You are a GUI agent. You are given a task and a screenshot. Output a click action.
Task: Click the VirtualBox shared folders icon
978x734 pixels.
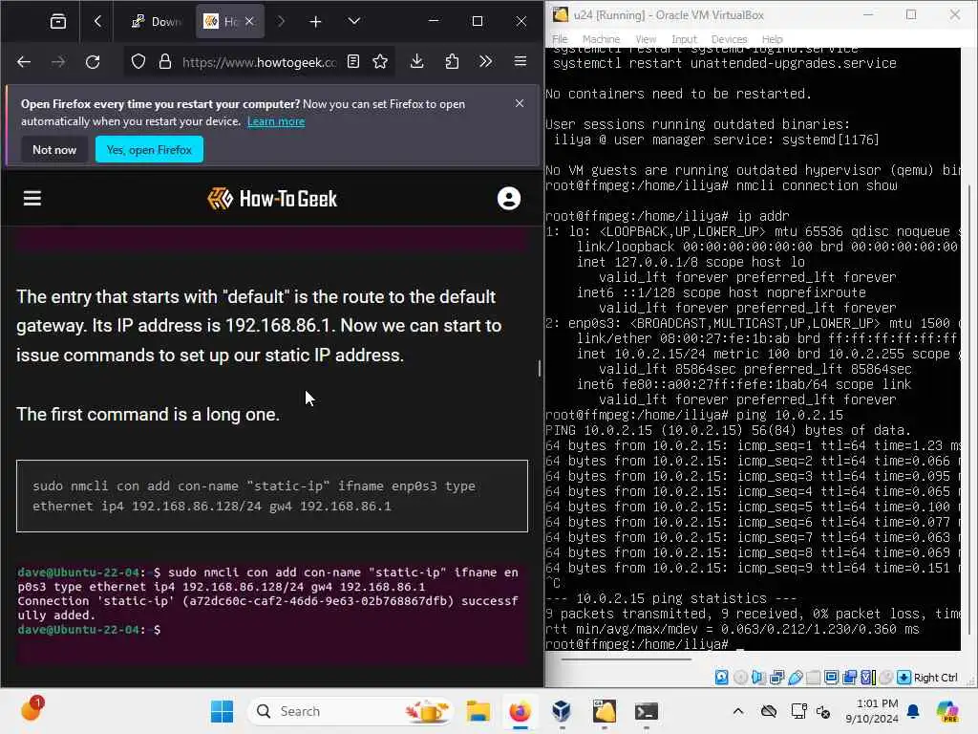click(814, 678)
